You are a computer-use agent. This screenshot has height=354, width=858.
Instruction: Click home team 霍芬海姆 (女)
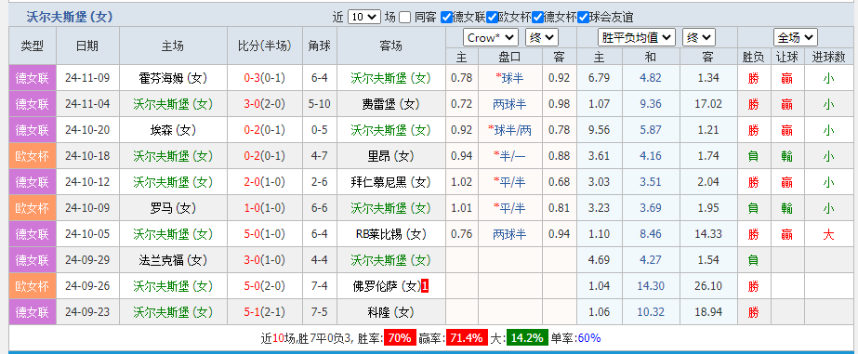click(x=173, y=78)
